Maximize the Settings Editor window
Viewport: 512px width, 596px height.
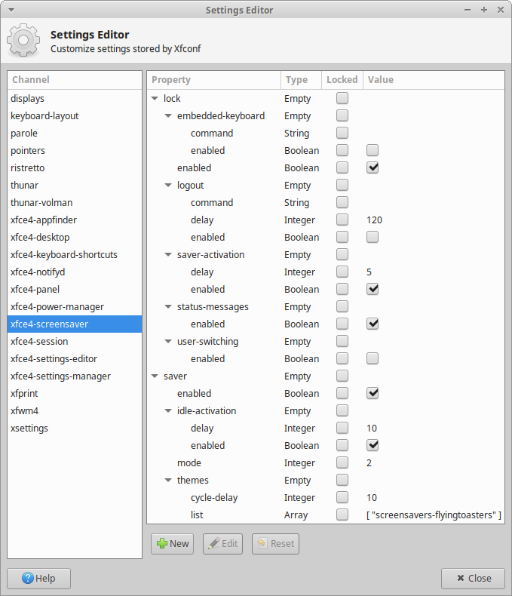click(484, 10)
